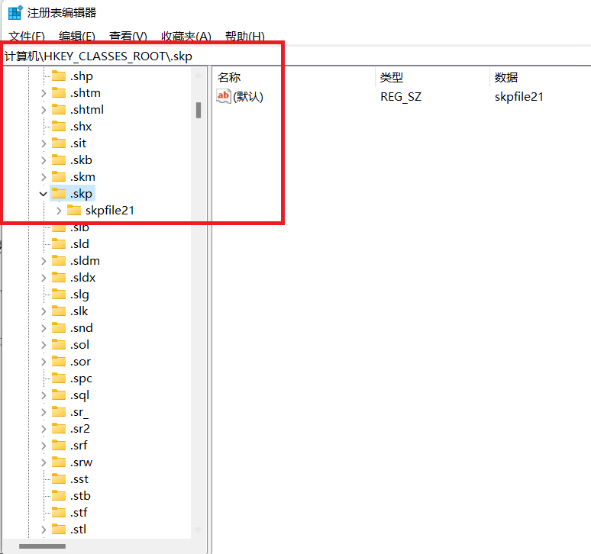Click the Registry Editor app icon in title bar
This screenshot has height=554, width=591.
click(x=15, y=13)
